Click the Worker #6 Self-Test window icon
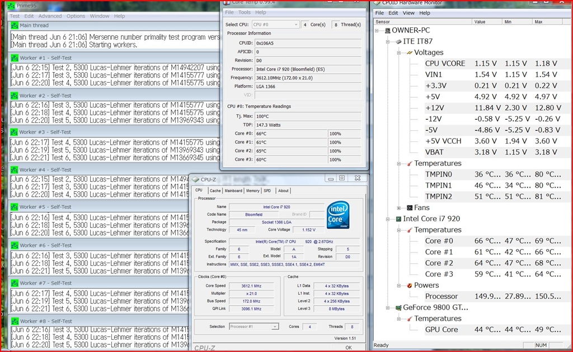 (x=14, y=245)
